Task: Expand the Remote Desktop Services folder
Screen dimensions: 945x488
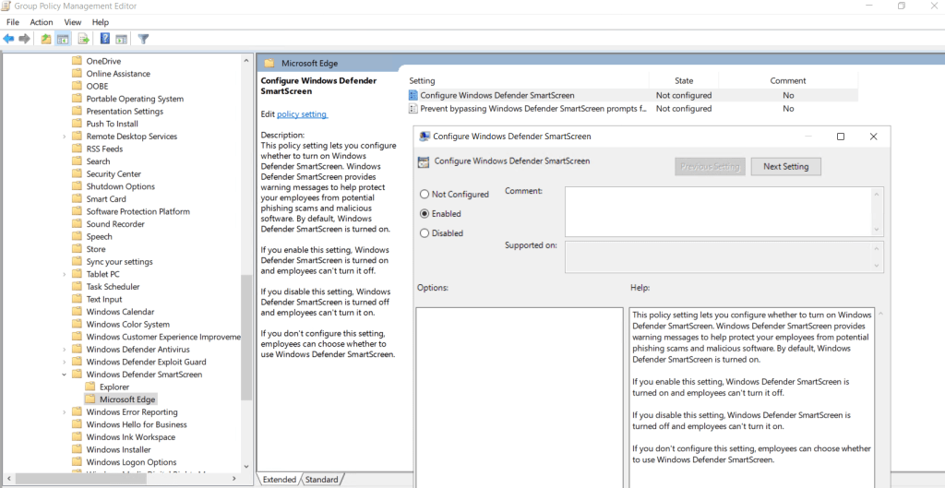Action: [65, 137]
